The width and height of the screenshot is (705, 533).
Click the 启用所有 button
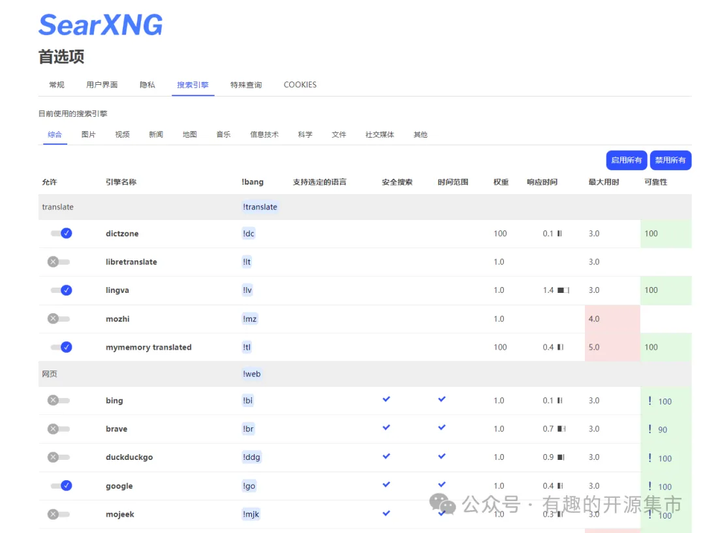(x=626, y=160)
